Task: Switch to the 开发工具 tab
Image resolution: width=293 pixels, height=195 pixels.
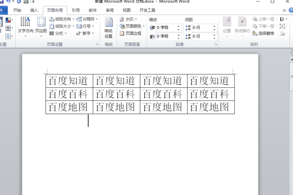Action: coord(147,10)
